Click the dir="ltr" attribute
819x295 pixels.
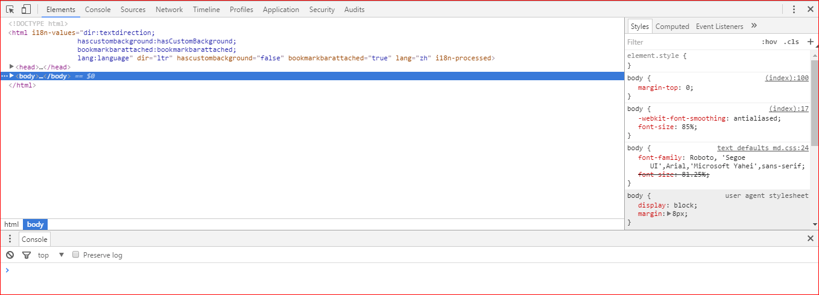point(156,58)
